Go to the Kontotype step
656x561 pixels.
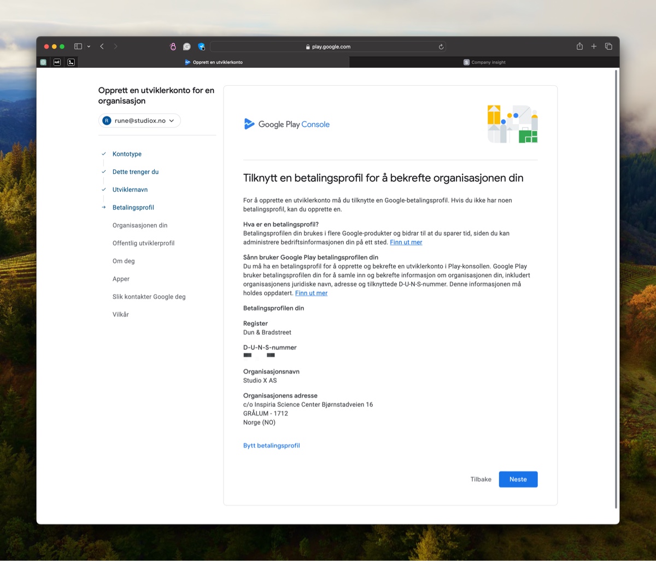[x=127, y=154]
